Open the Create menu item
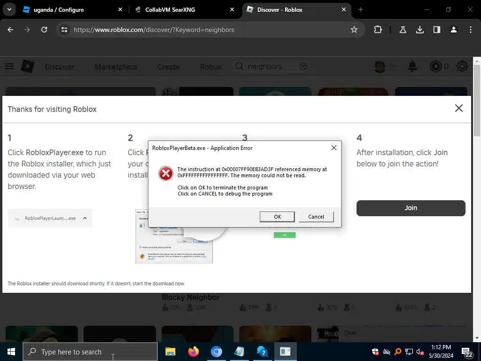481x361 pixels. tap(169, 67)
